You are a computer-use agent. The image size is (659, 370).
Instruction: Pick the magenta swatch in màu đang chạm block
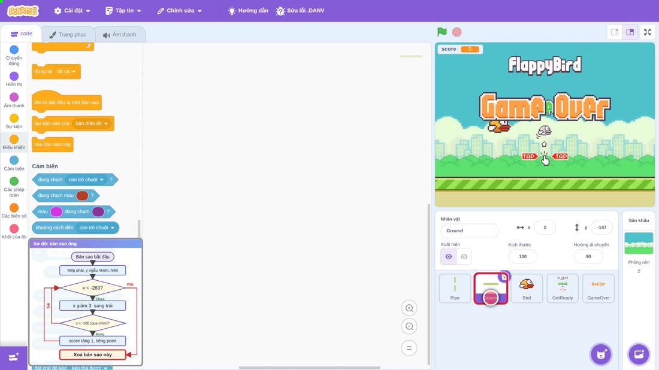tap(56, 212)
